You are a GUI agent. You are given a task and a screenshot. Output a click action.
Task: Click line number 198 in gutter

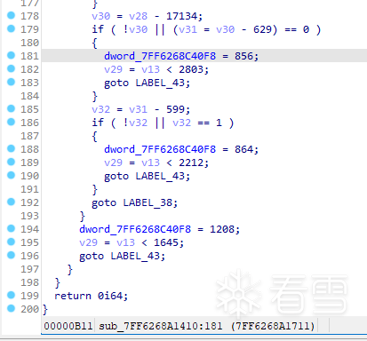(x=29, y=282)
